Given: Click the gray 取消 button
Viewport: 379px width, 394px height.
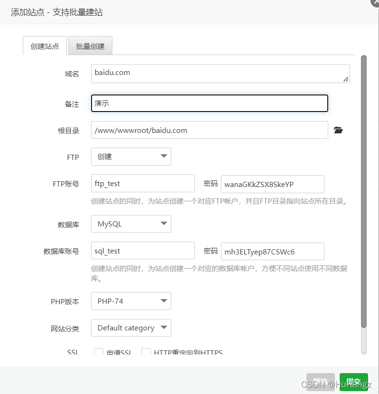Looking at the screenshot, I should (320, 382).
